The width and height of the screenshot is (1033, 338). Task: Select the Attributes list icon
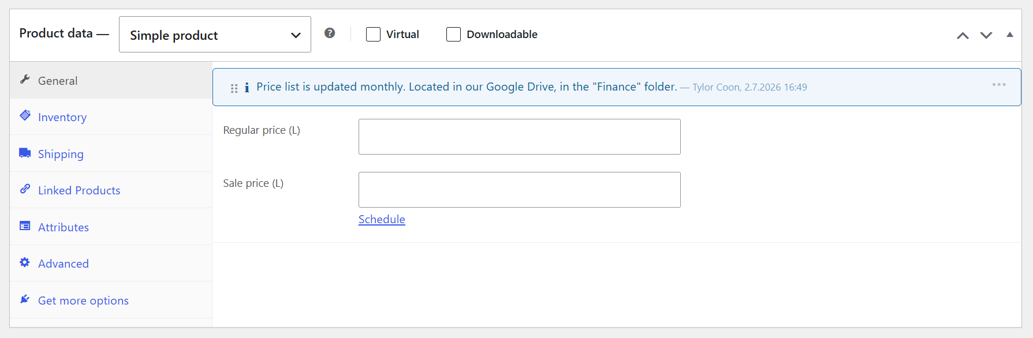(24, 226)
